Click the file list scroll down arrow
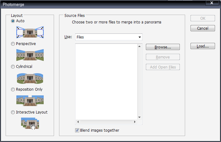The image size is (221, 142). [140, 117]
